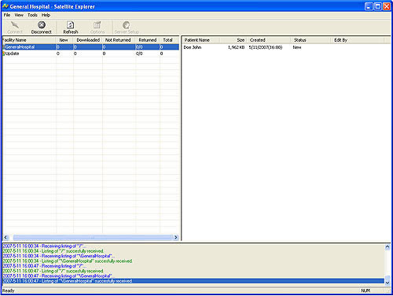This screenshot has width=393, height=296.
Task: Click the Not Returned column header
Action: coord(119,40)
